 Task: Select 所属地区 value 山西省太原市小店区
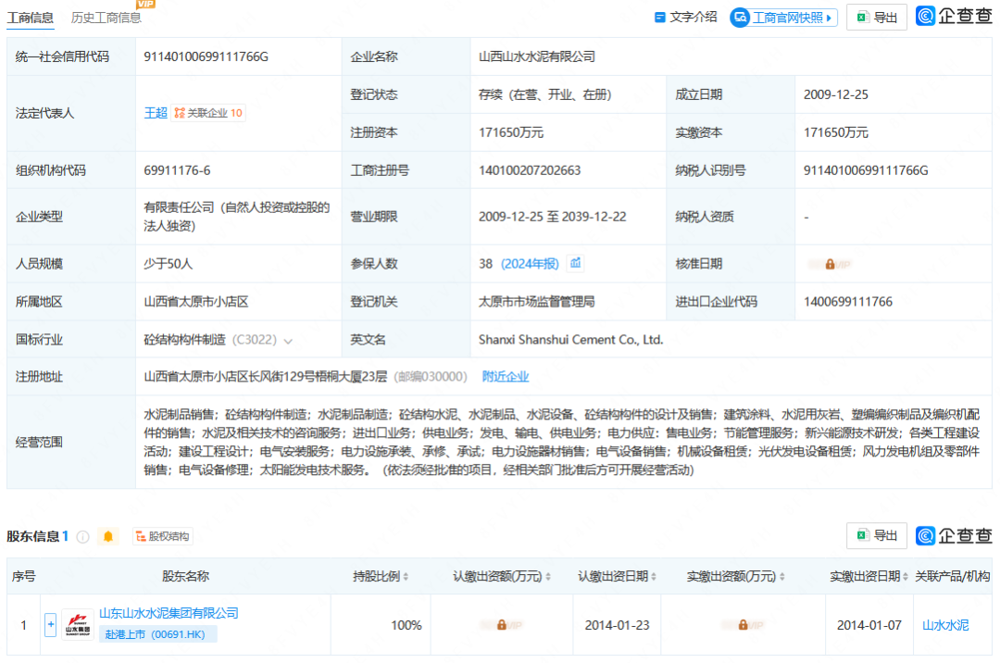196,302
